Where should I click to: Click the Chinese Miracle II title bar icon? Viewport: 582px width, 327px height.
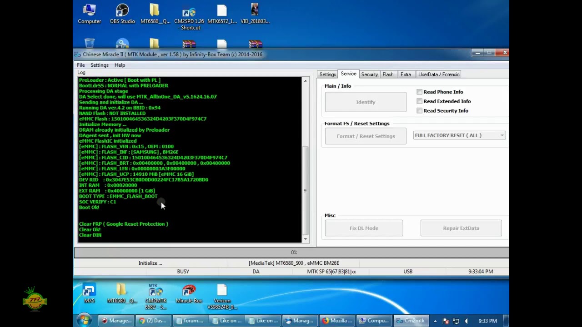[78, 54]
